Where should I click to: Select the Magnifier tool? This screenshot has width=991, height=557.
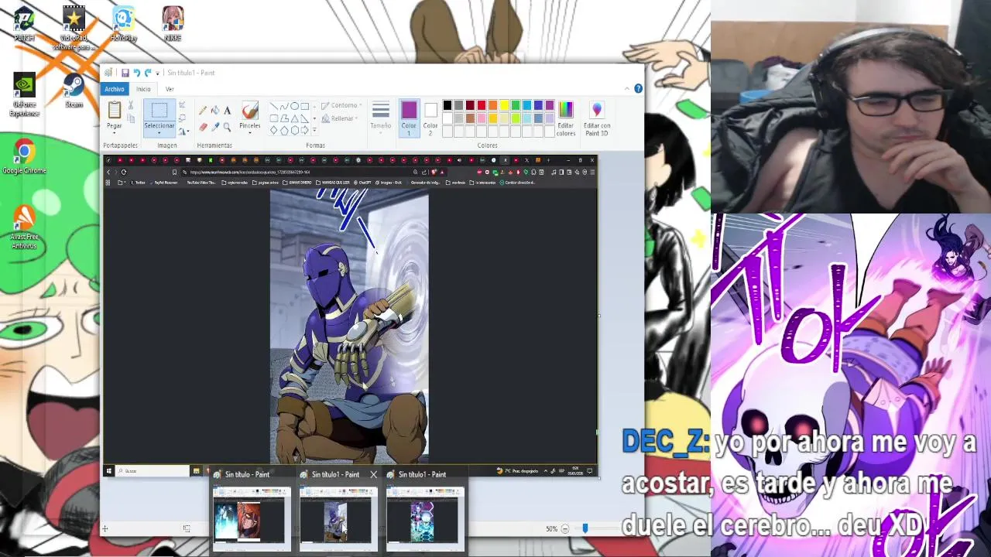click(x=227, y=126)
